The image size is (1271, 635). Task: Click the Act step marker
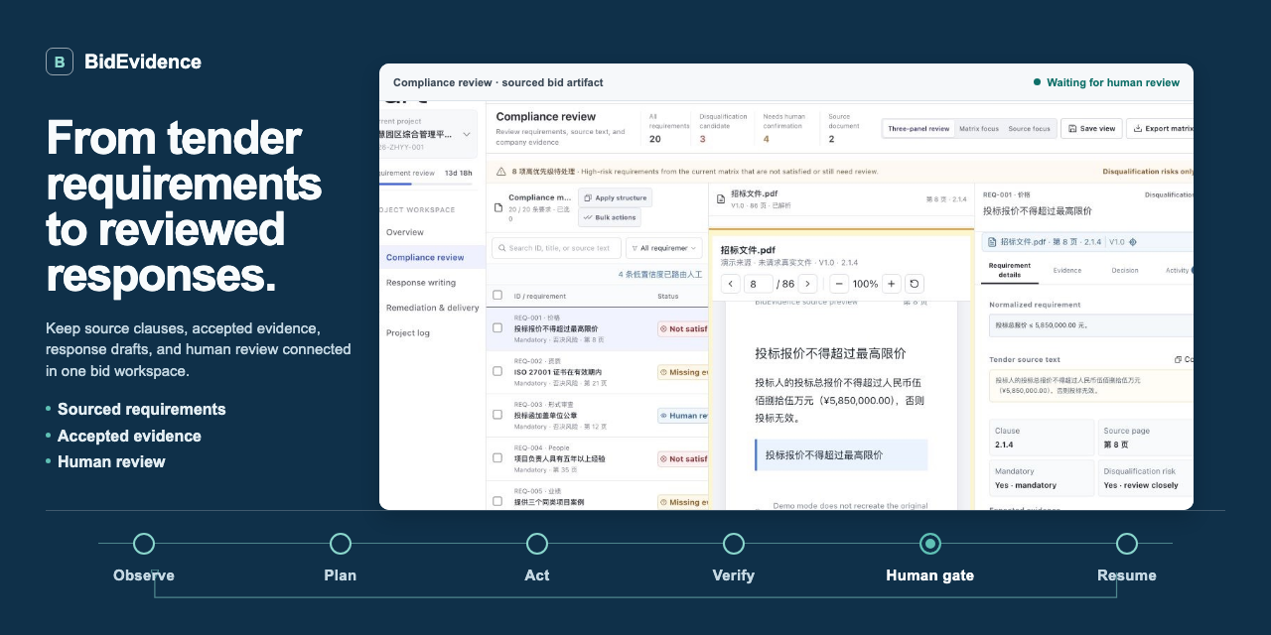537,544
